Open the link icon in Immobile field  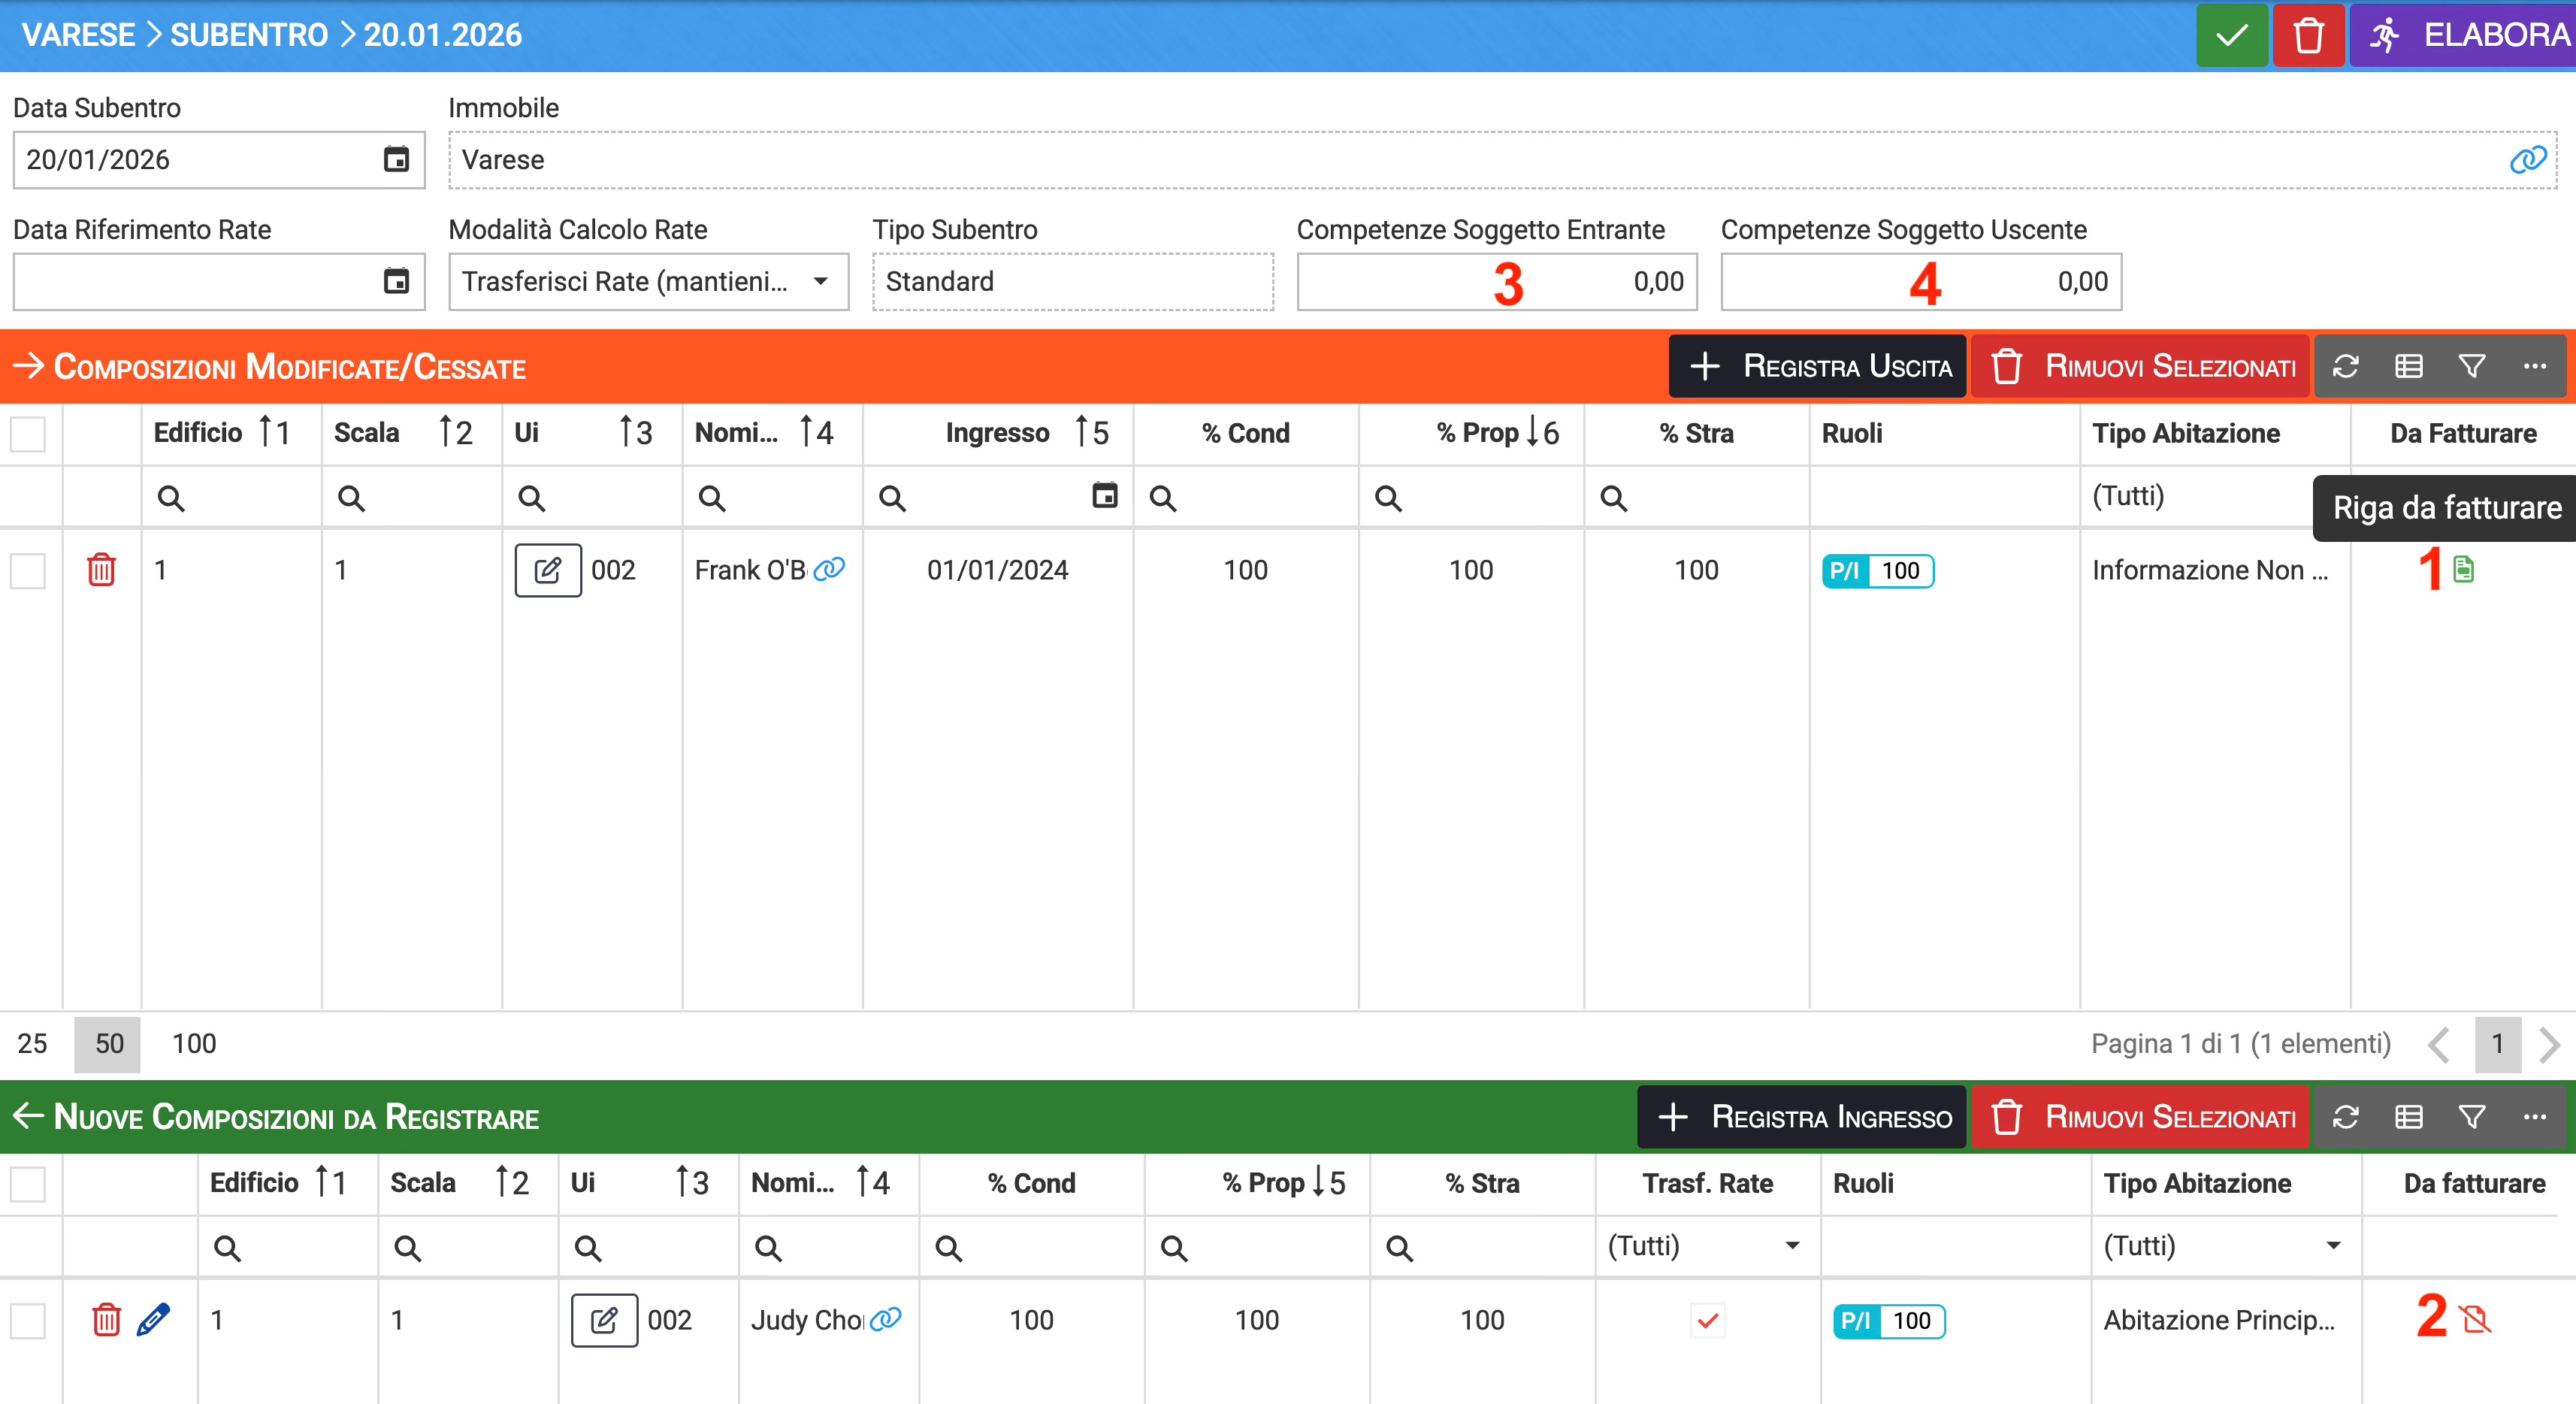2527,160
